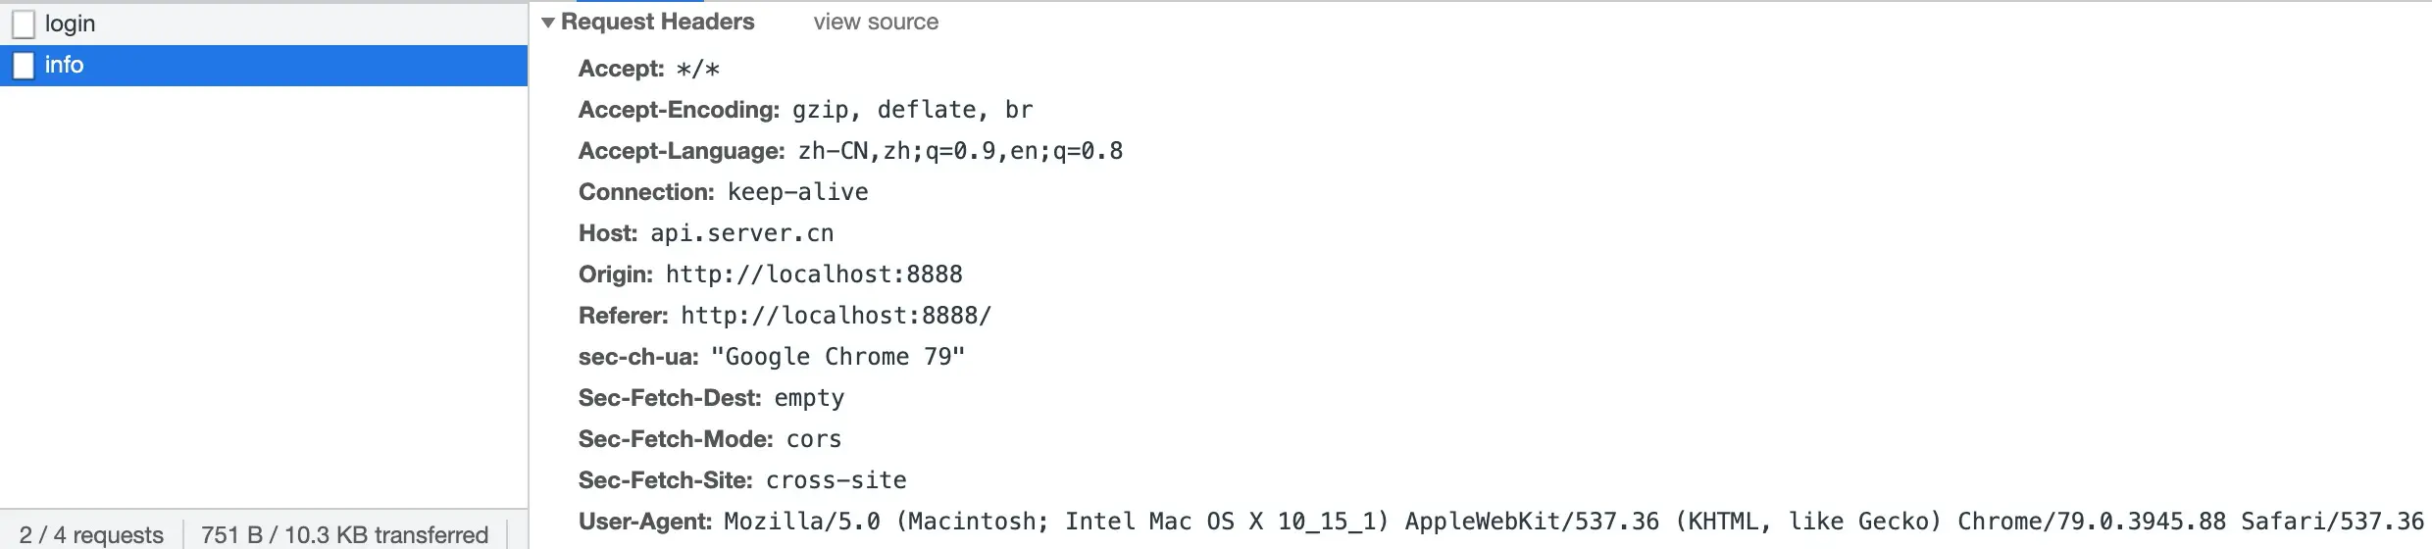Click the Accept-Language header value

pos(960,151)
